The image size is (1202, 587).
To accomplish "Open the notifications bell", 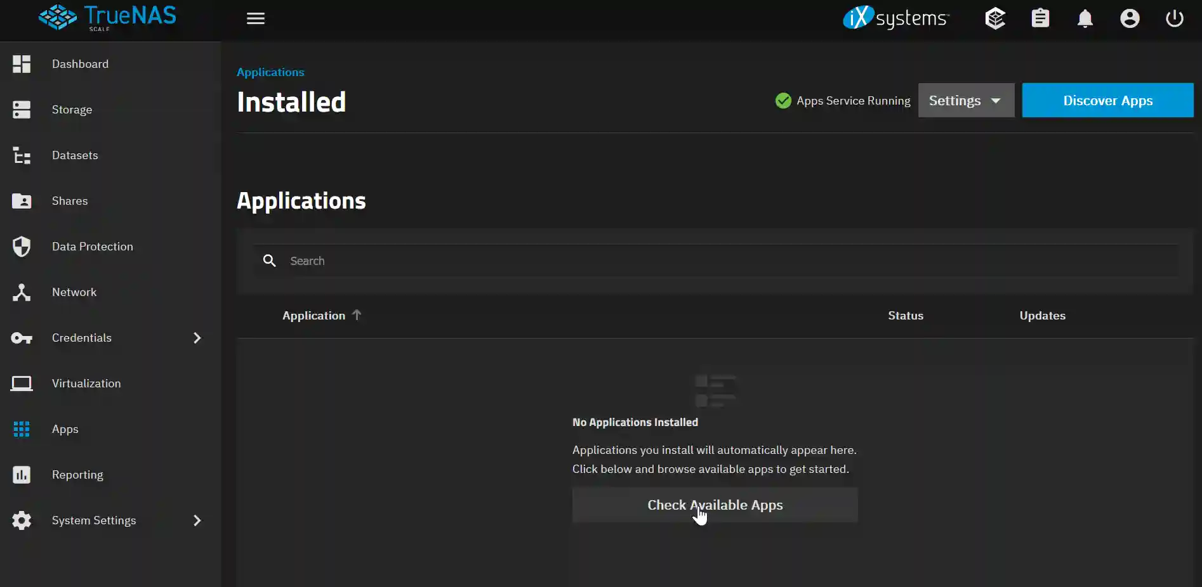I will point(1085,18).
